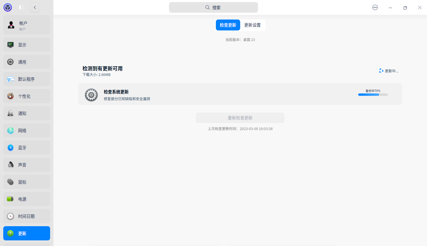Click the gear icon beside 检查系统更新
The image size is (427, 246).
point(91,95)
